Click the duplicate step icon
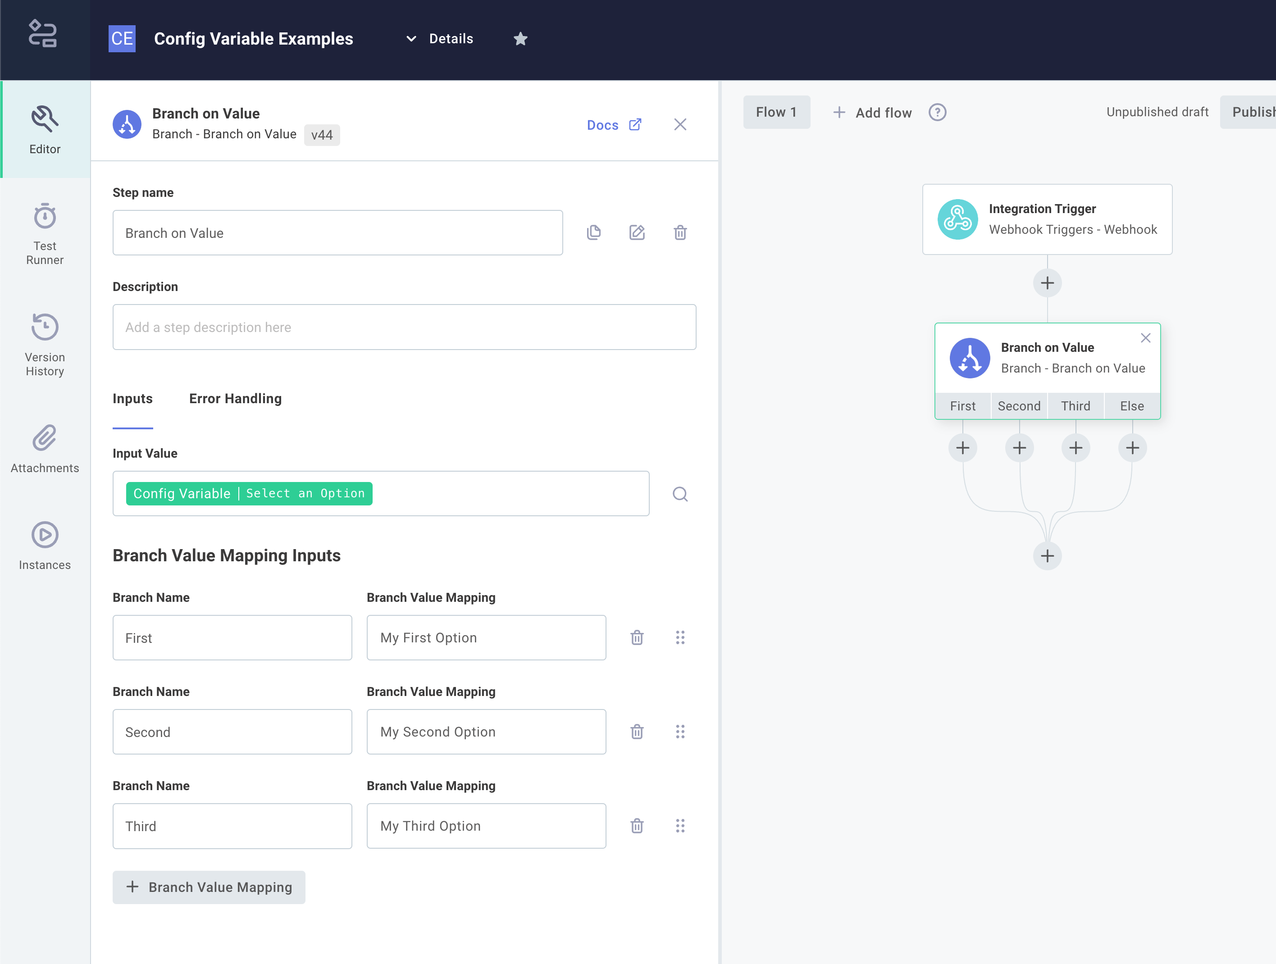The image size is (1276, 964). (594, 232)
